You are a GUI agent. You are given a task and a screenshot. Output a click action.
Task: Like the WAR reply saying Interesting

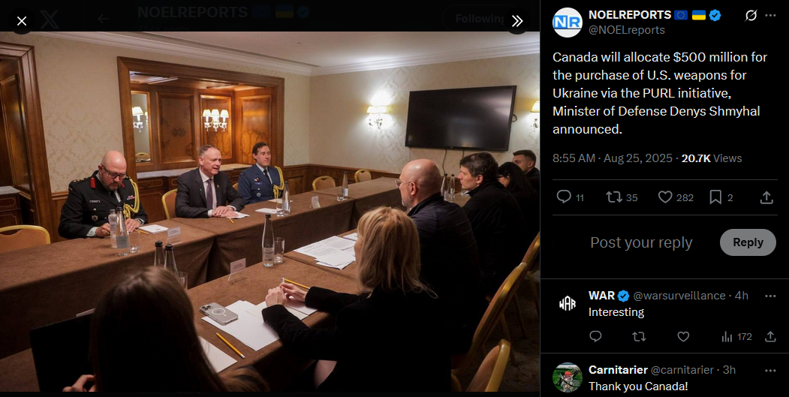pos(683,337)
